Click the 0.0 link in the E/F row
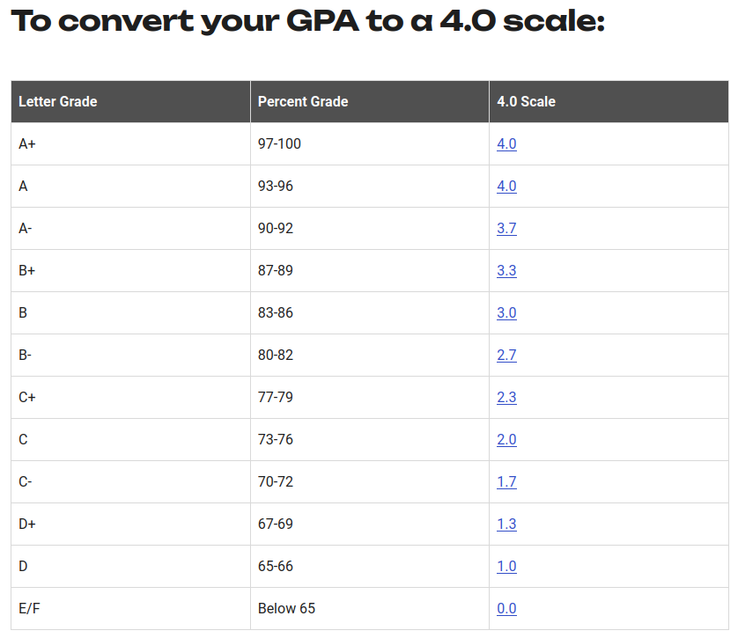The image size is (738, 638). tap(506, 609)
